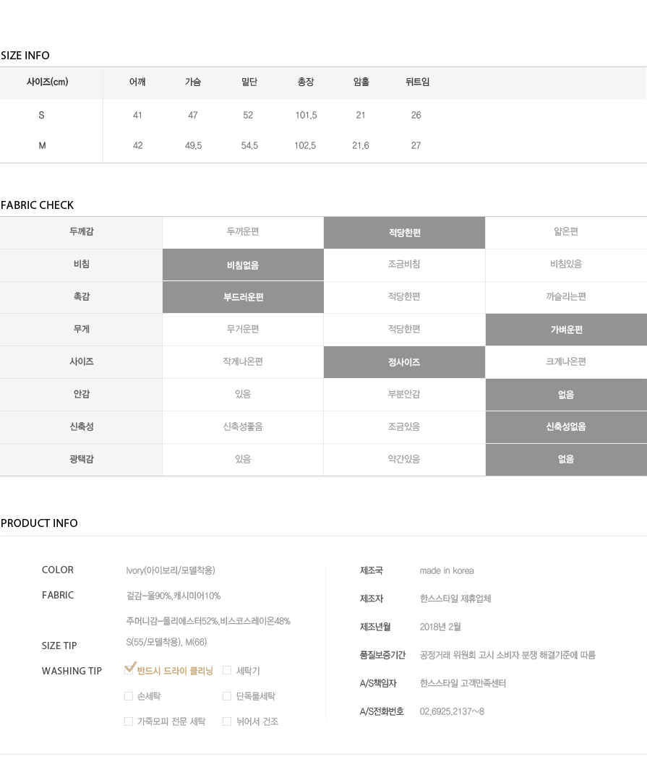Select the 신축성없음 highlighted cell
Image resolution: width=647 pixels, height=759 pixels.
point(566,427)
